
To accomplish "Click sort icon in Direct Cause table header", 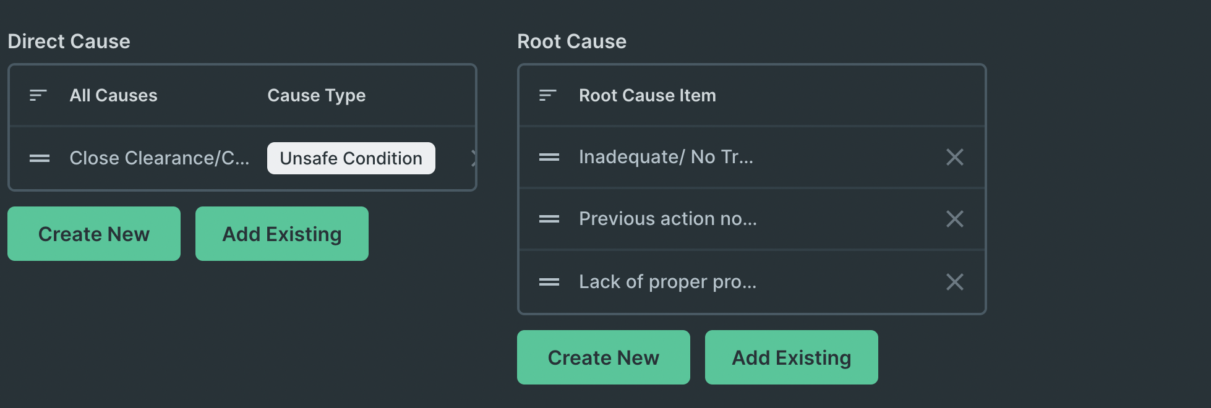I will [38, 95].
